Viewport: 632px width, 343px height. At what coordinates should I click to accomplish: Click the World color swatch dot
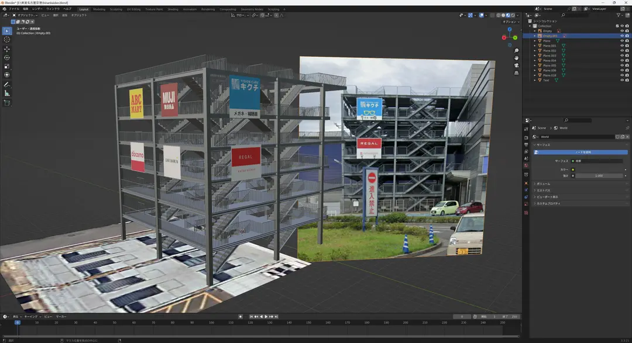pyautogui.click(x=573, y=169)
